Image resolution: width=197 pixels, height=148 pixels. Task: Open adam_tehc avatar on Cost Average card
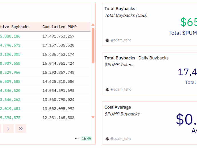point(107,139)
